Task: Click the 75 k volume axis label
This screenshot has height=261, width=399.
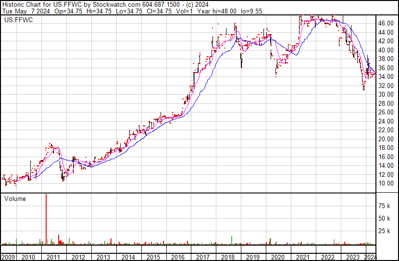Action: point(384,206)
